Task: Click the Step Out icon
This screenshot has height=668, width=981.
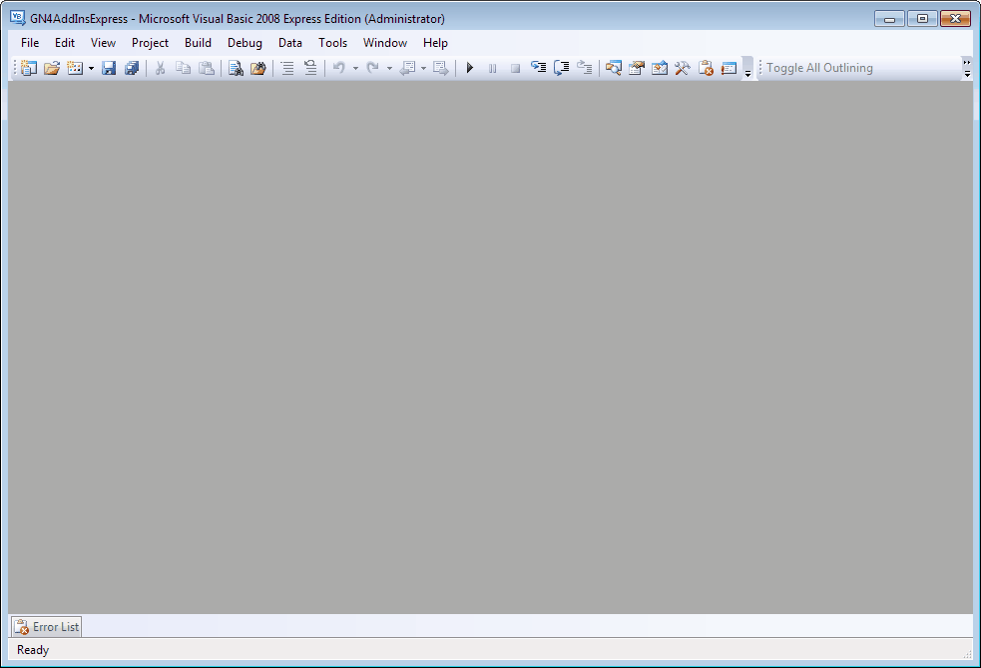Action: 585,68
